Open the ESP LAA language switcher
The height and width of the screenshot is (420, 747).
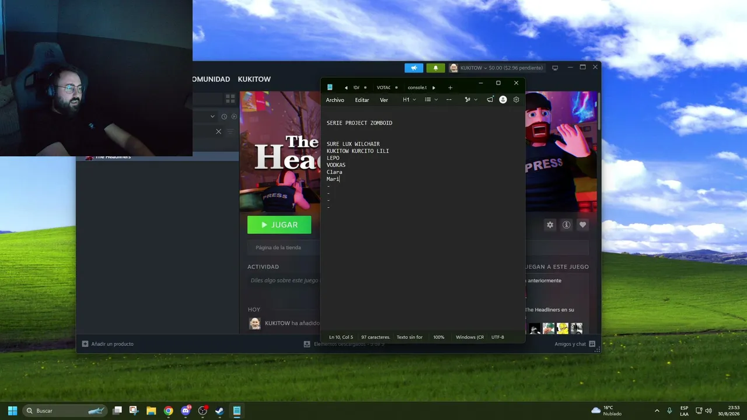[684, 411]
